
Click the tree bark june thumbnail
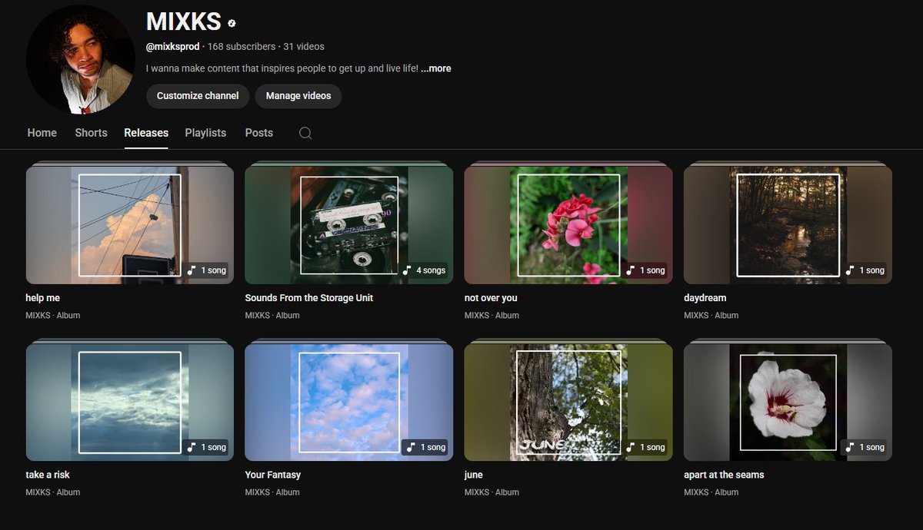[568, 402]
